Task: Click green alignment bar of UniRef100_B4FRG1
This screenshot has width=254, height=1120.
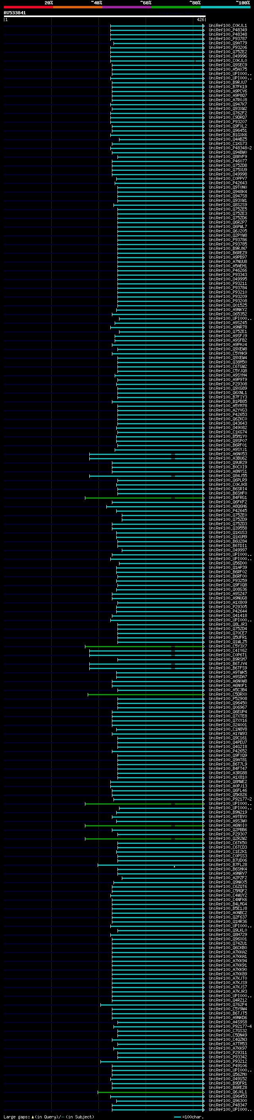Action: tap(144, 497)
